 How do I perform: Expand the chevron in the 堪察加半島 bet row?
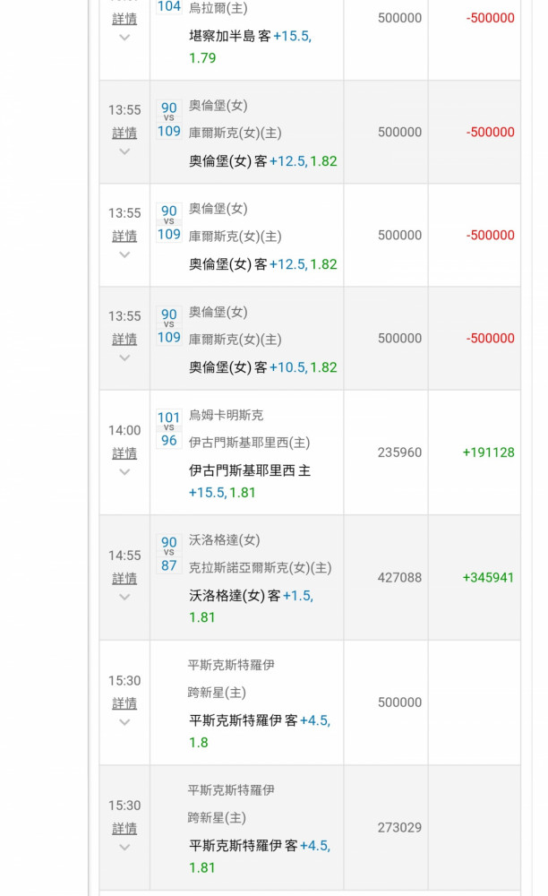124,38
